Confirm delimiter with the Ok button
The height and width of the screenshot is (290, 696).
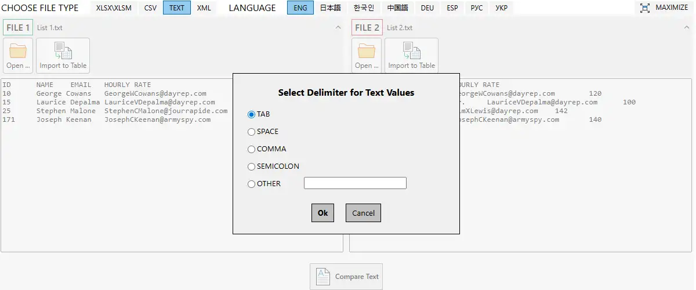coord(322,213)
